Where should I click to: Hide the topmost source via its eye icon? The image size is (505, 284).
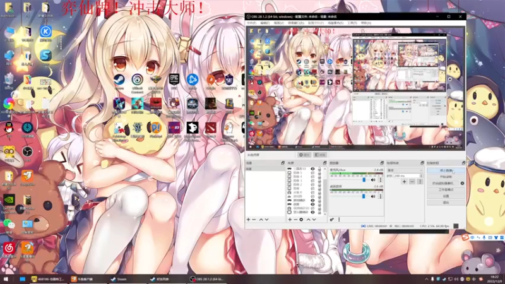[x=312, y=169]
